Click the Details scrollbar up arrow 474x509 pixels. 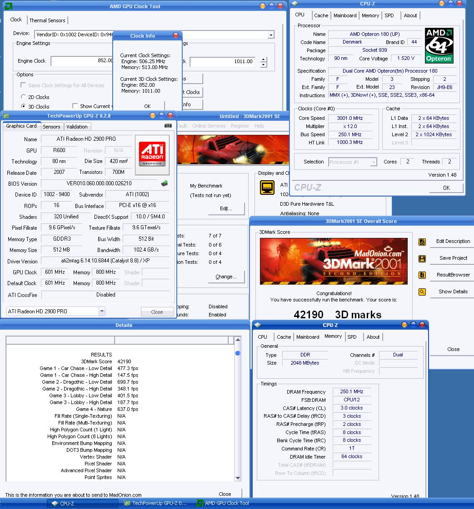pos(238,340)
